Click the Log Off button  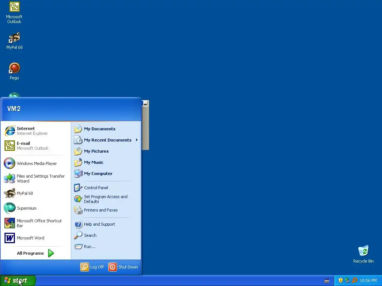(x=92, y=267)
